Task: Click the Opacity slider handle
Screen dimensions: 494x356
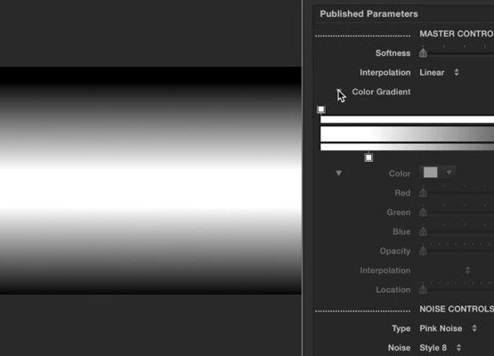Action: [x=423, y=251]
